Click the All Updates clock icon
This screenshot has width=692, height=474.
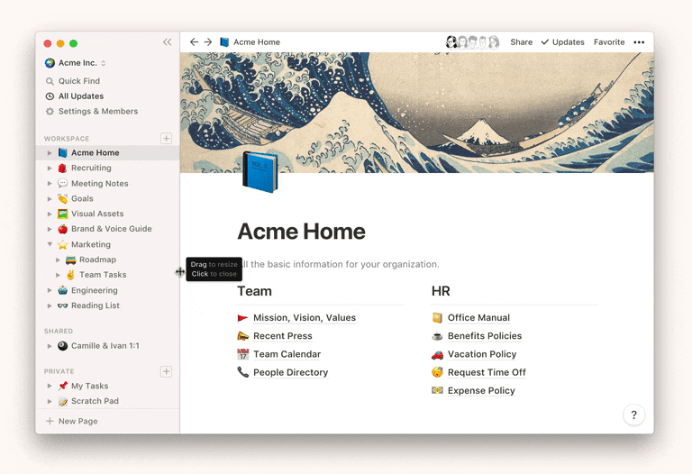point(50,96)
